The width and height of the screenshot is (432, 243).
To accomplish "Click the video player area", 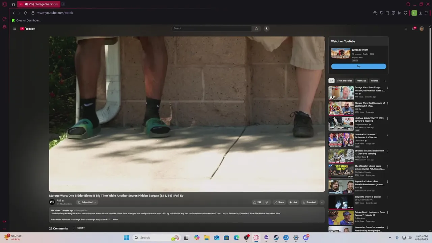I will [x=187, y=114].
